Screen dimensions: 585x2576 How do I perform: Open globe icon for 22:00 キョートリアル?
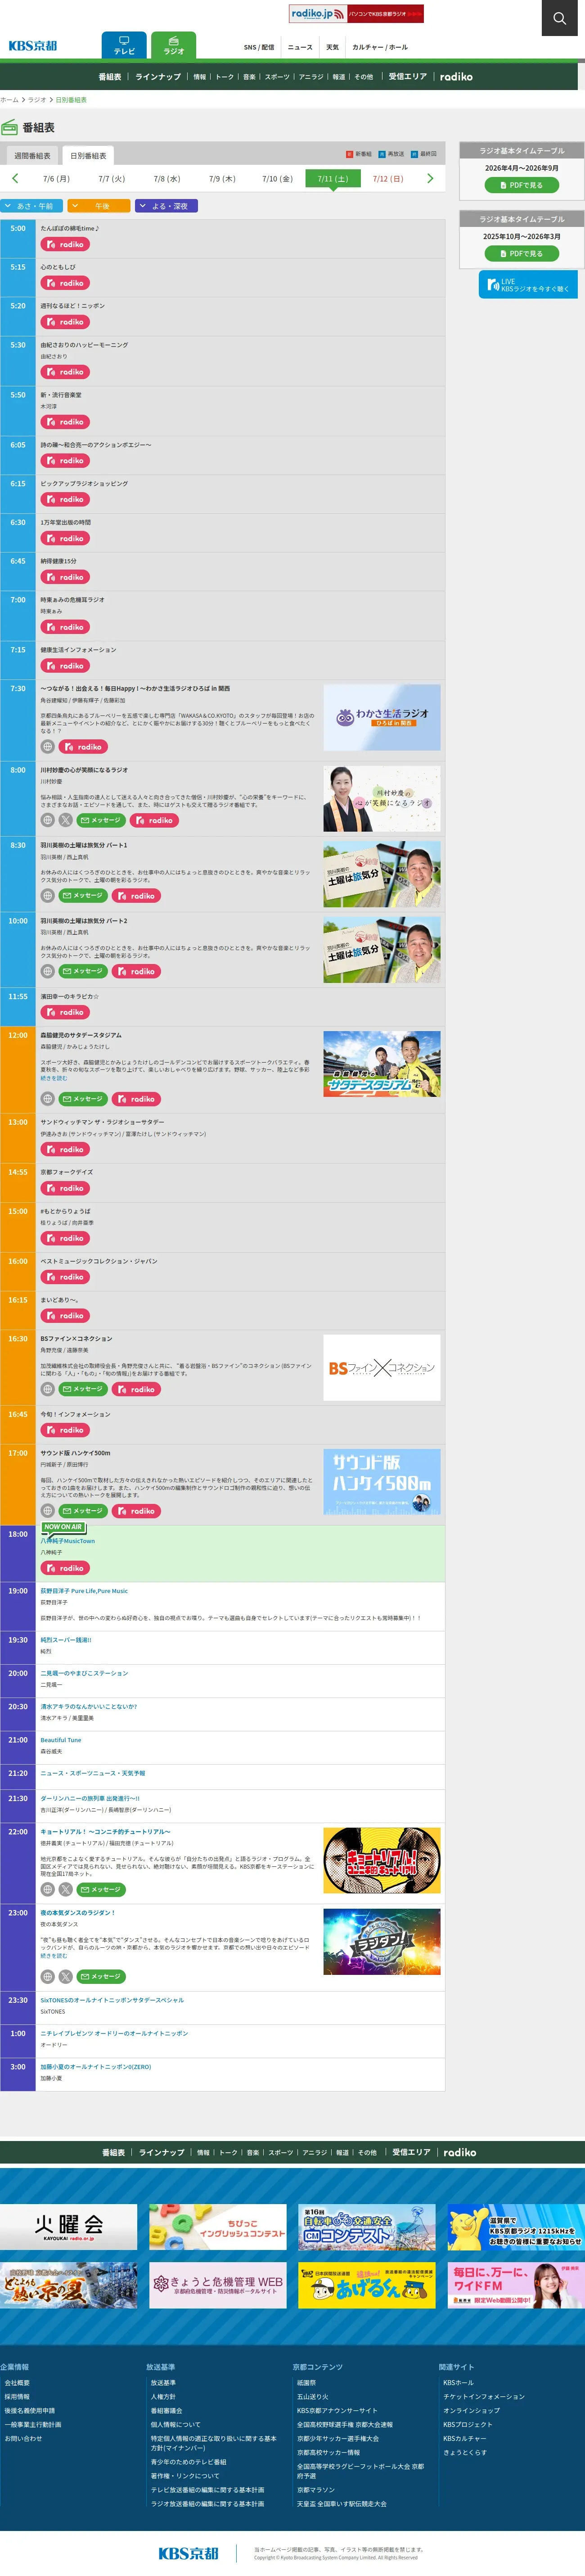click(47, 1890)
